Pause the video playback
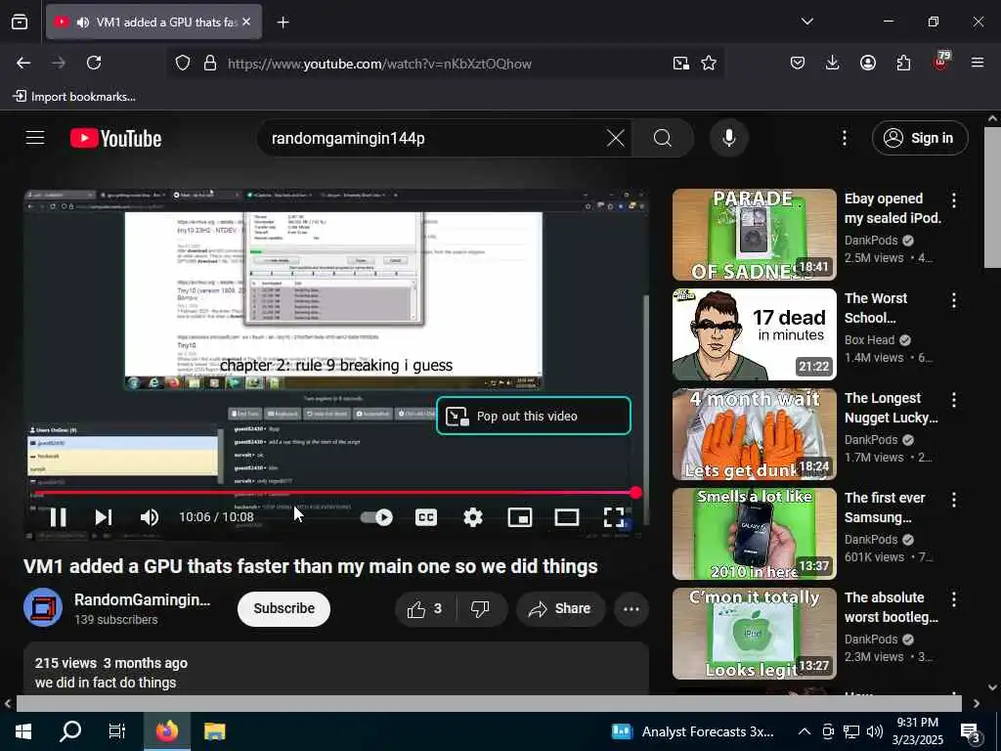 (58, 517)
